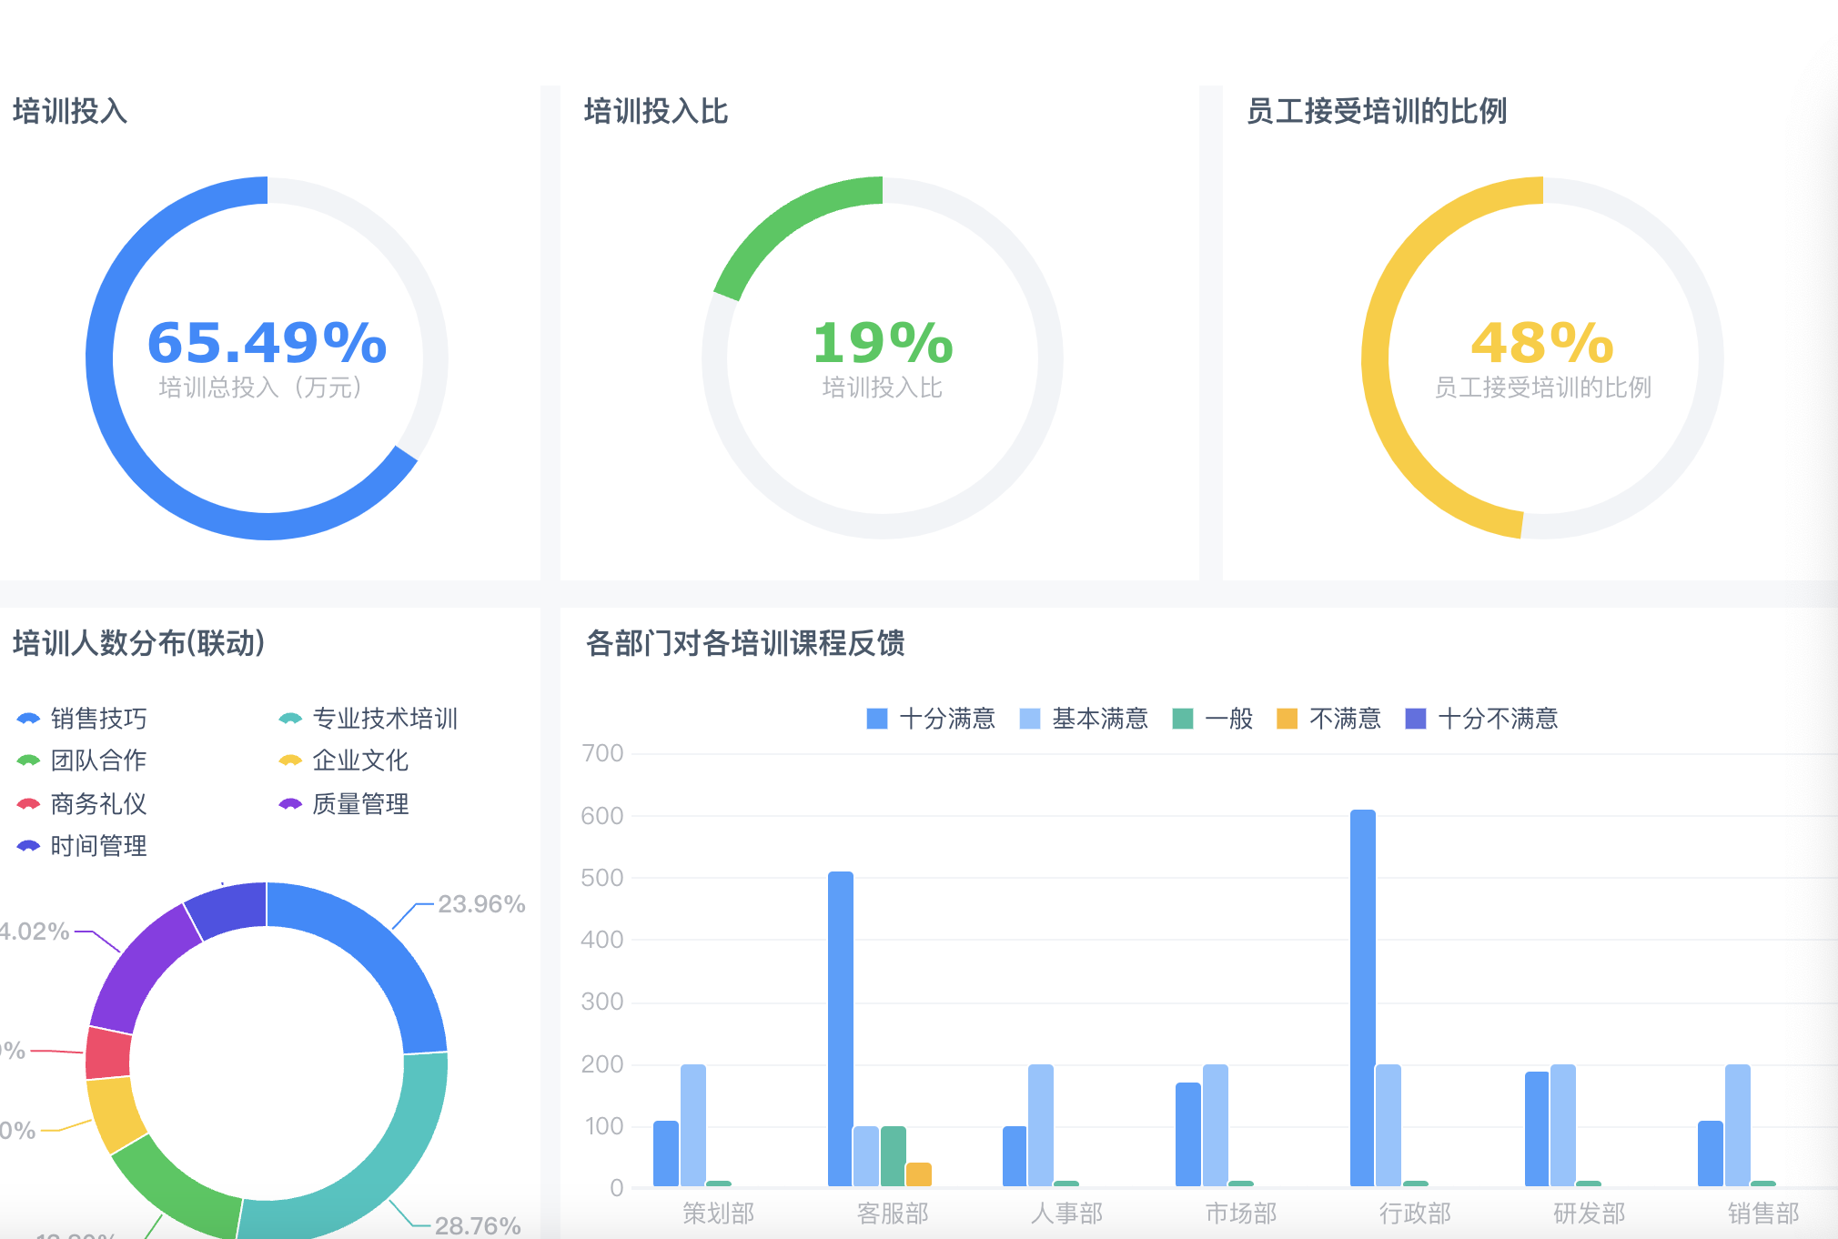Click the 客服部 axis label

pos(893,1214)
